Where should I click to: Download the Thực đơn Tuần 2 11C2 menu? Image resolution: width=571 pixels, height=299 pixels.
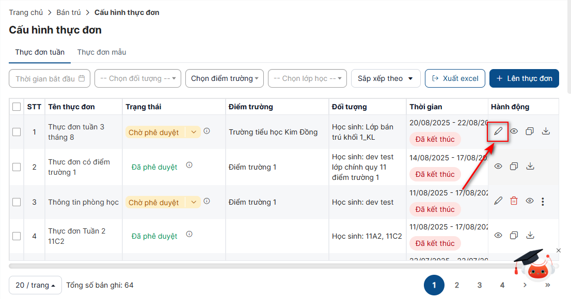coord(530,236)
